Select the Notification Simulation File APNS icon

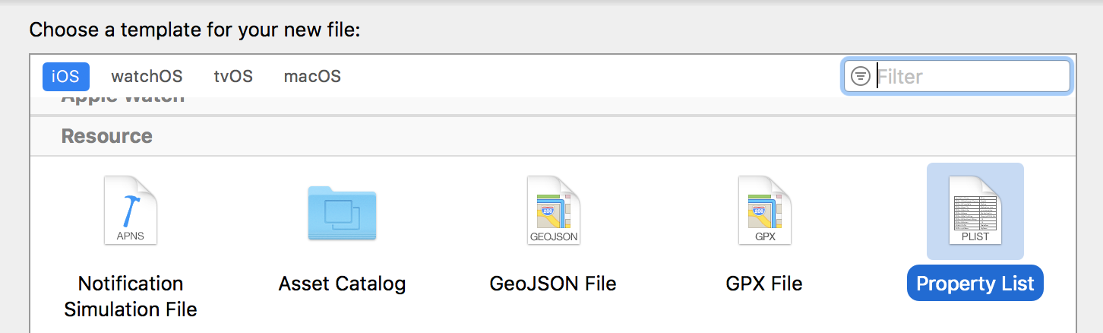pos(130,210)
